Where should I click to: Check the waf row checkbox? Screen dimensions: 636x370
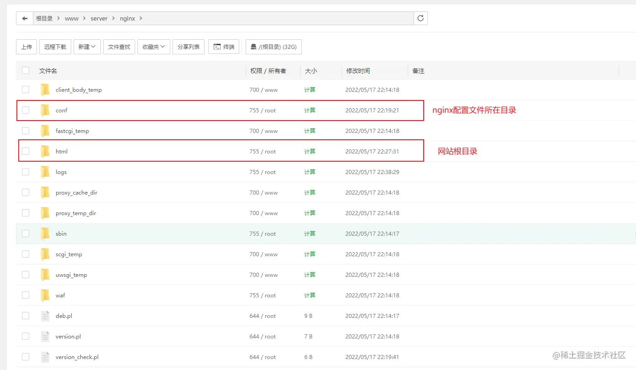pos(26,295)
